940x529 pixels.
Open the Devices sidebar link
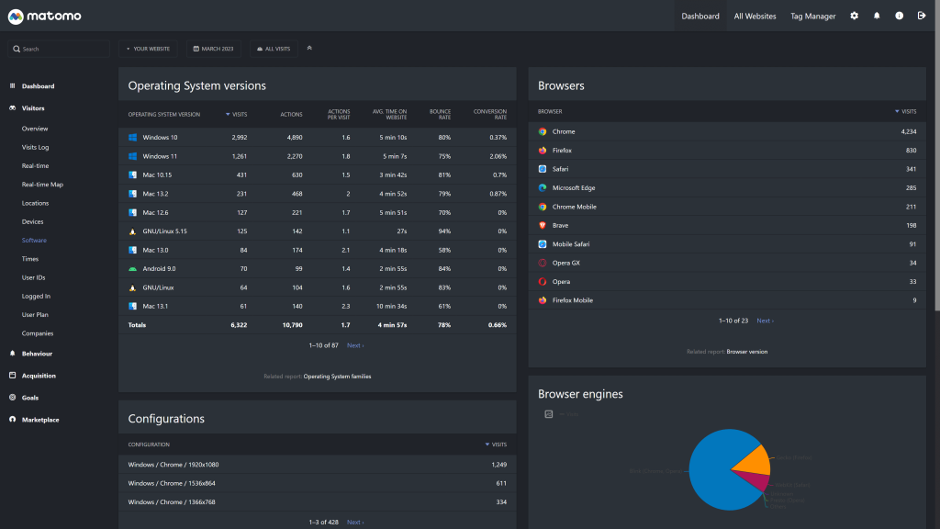pyautogui.click(x=32, y=222)
